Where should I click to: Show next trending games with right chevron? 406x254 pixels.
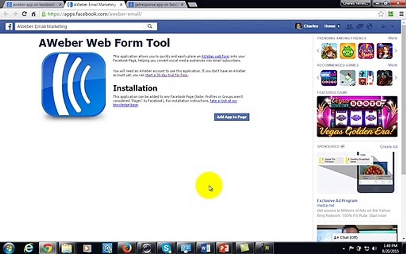(x=396, y=51)
